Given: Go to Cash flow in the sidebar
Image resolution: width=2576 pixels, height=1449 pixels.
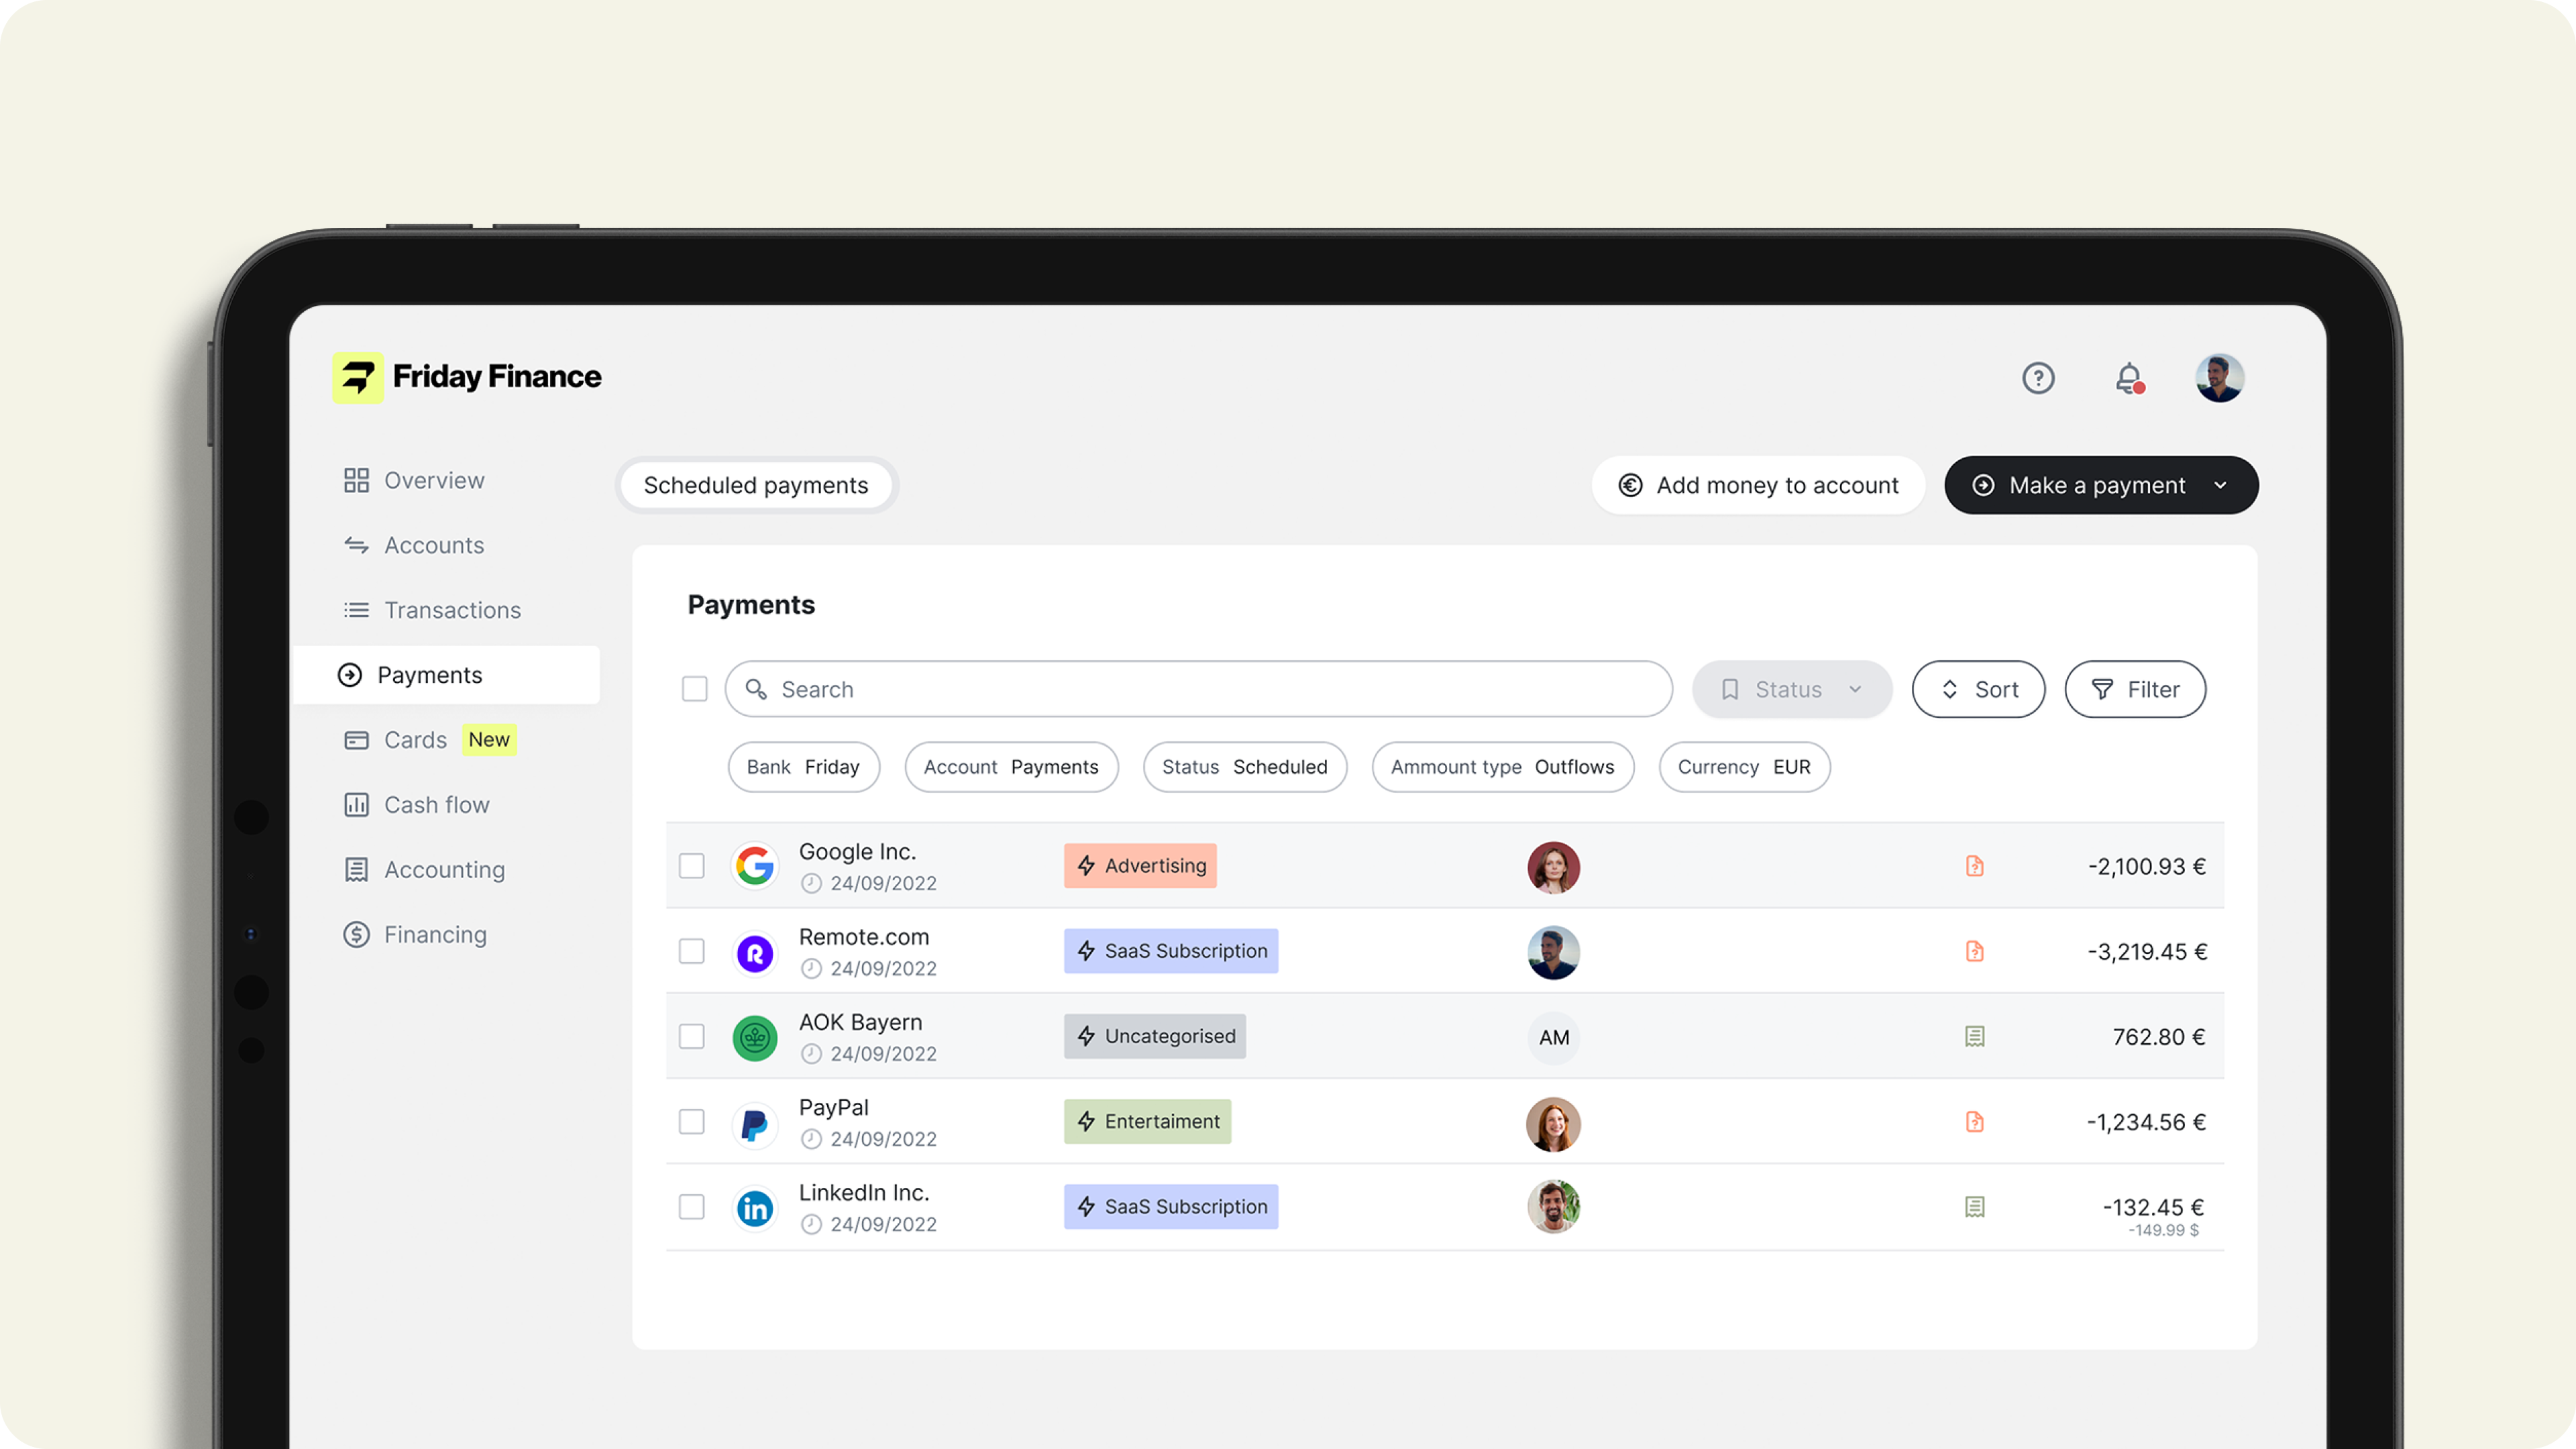Looking at the screenshot, I should [436, 805].
